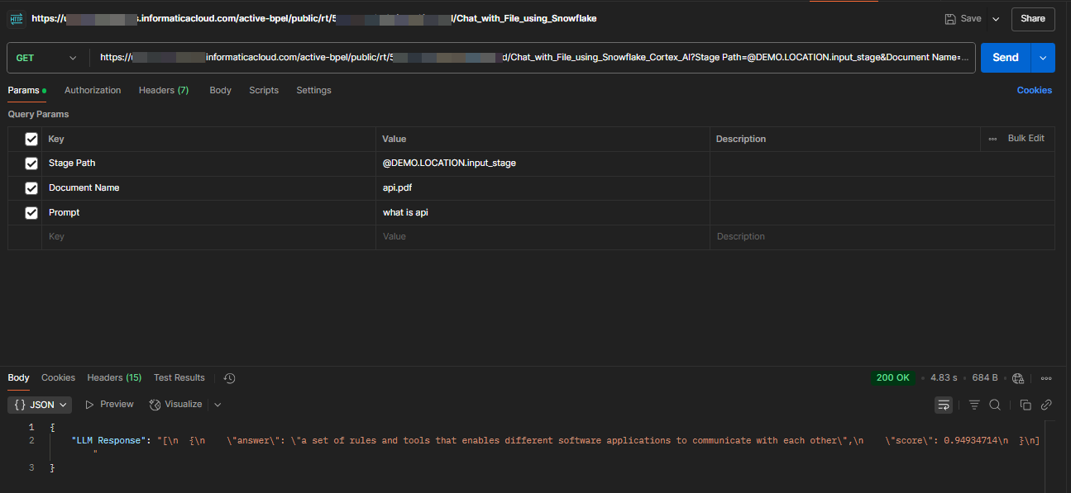Image resolution: width=1071 pixels, height=493 pixels.
Task: Open the request Headers (7) tab
Action: [x=164, y=90]
